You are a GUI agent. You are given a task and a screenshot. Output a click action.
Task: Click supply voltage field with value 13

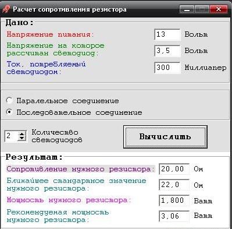point(167,34)
